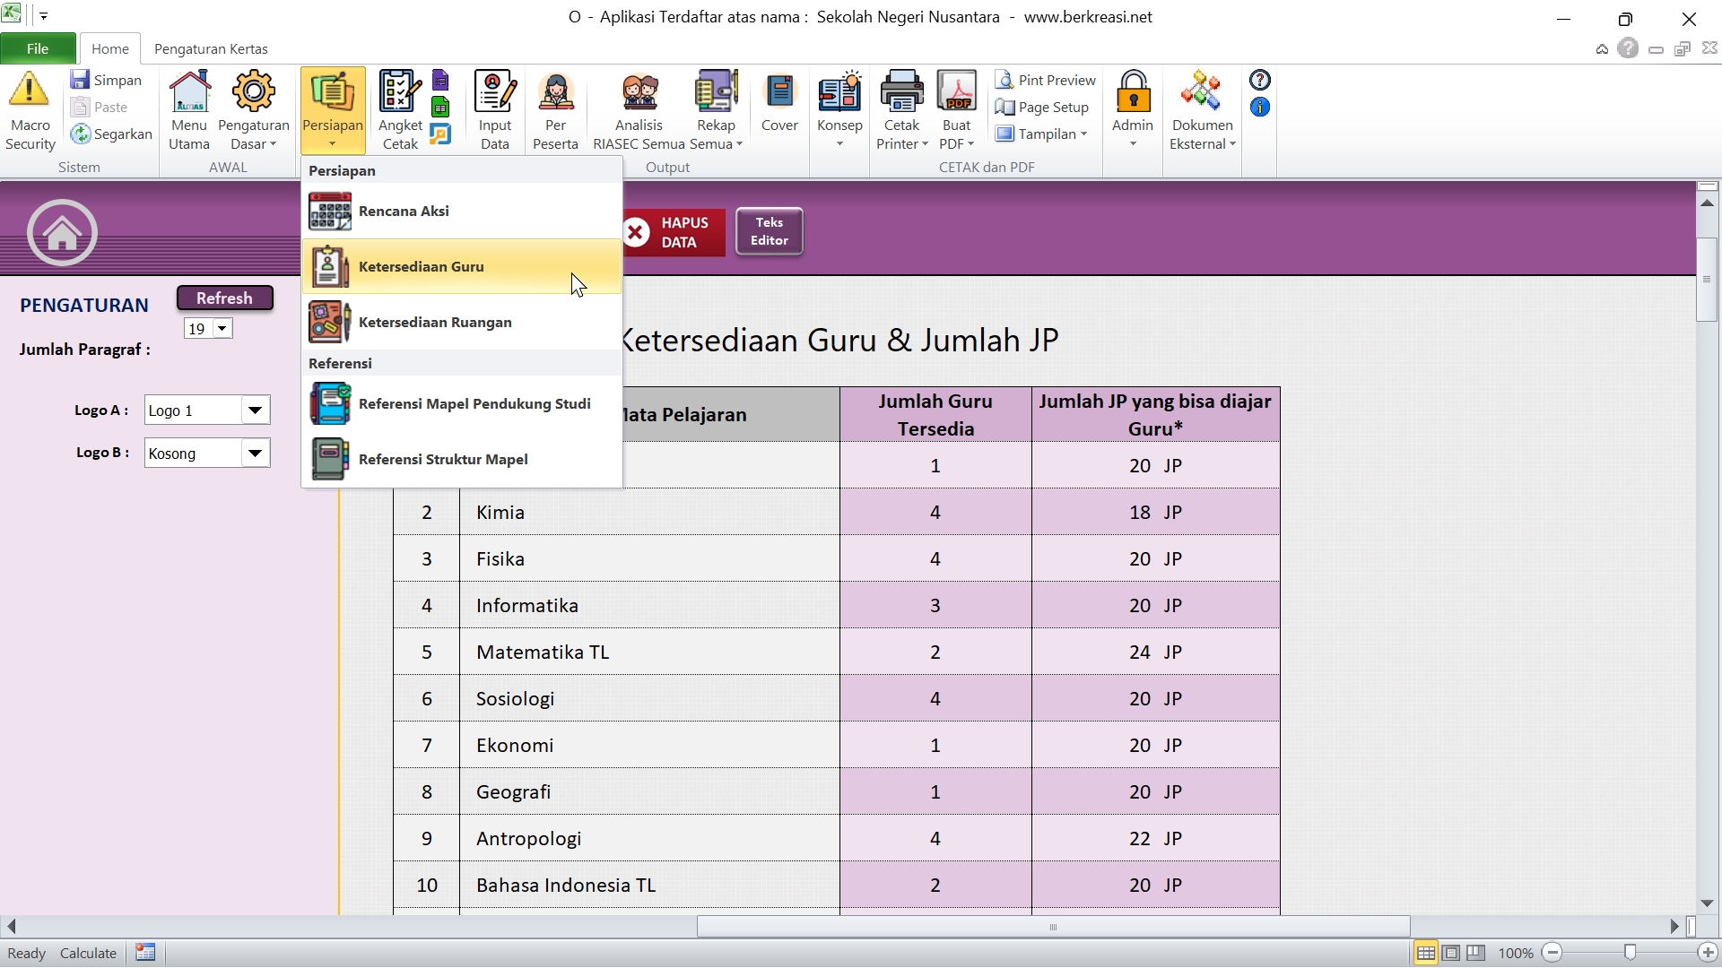Open the Logo A dropdown
Image resolution: width=1722 pixels, height=968 pixels.
click(x=255, y=411)
